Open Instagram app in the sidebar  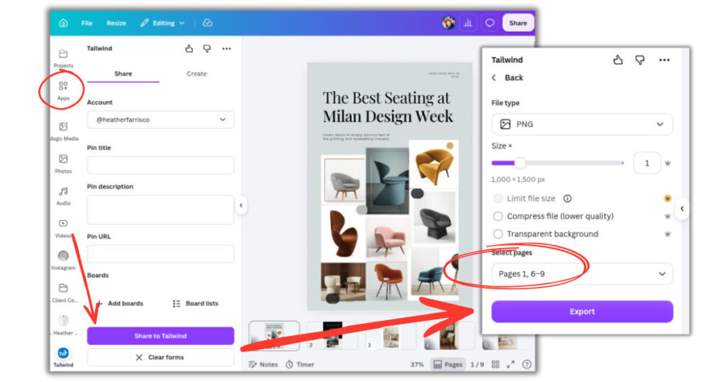63,261
